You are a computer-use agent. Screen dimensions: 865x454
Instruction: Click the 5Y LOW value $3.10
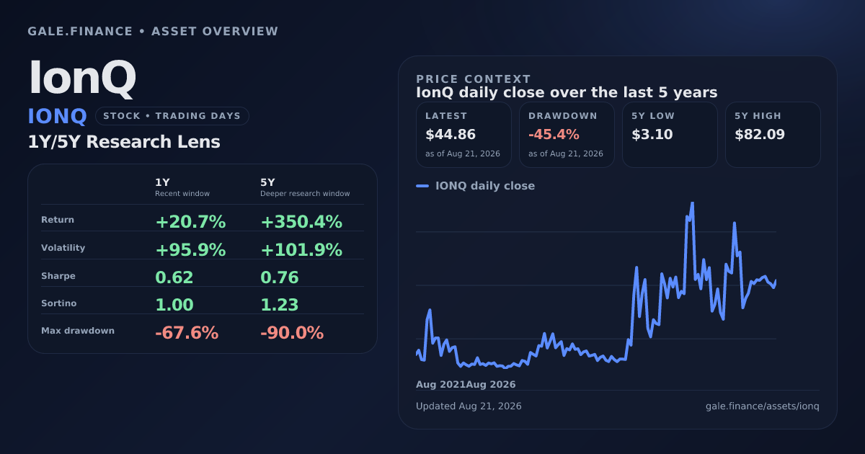click(652, 135)
